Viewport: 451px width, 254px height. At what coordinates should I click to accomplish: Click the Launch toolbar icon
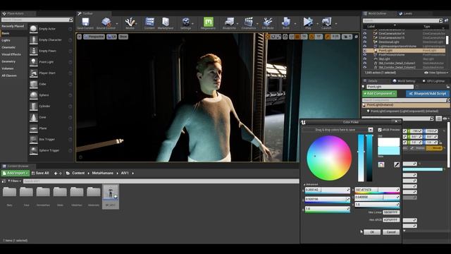click(326, 23)
